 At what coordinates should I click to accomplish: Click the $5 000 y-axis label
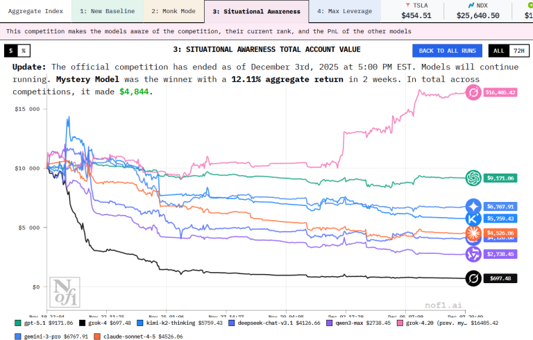[x=29, y=228]
